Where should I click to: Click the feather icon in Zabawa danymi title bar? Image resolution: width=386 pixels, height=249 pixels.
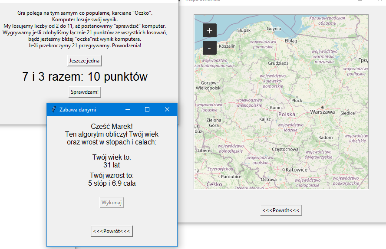coord(53,110)
